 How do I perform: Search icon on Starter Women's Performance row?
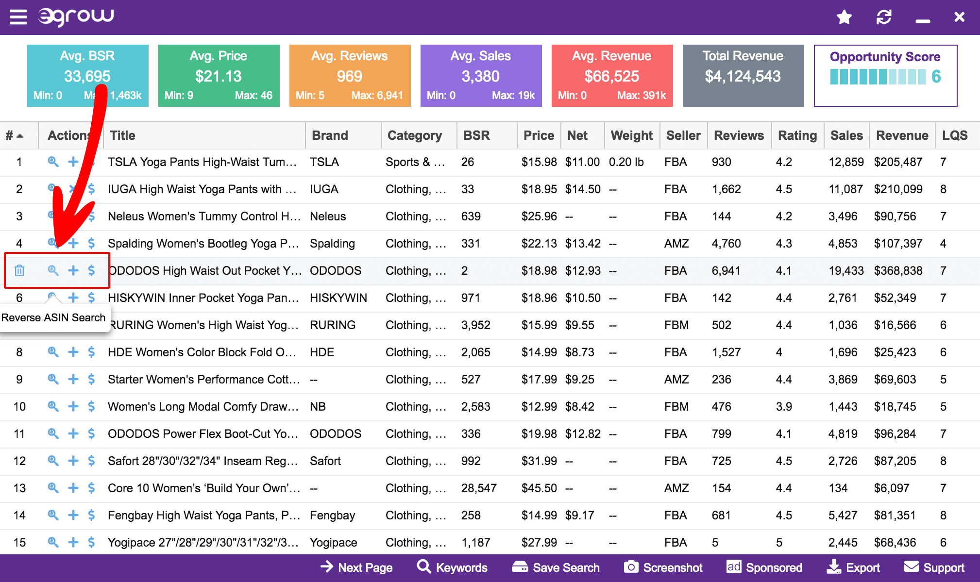(x=53, y=379)
